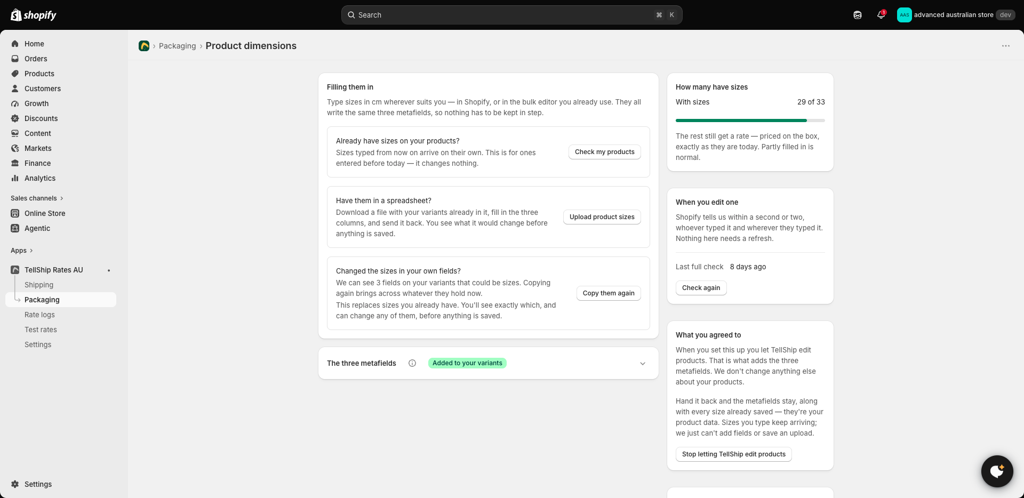The image size is (1024, 498).
Task: Open the Shipping submenu item
Action: (x=39, y=285)
